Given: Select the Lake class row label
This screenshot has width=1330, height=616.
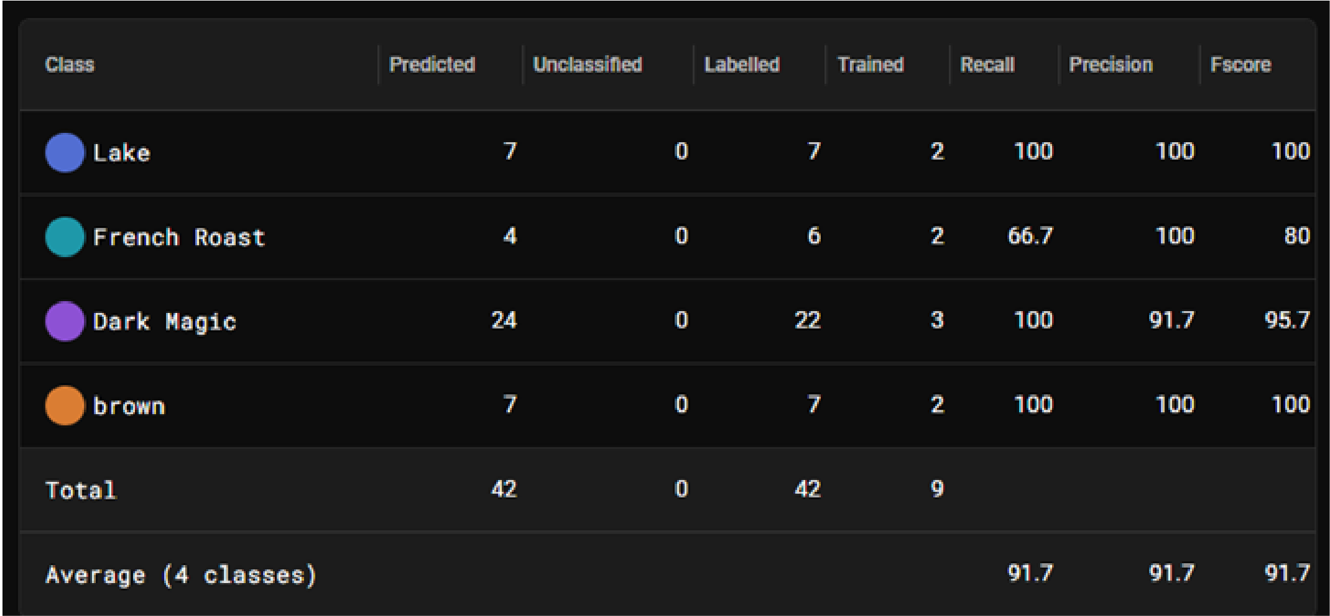Looking at the screenshot, I should 122,153.
